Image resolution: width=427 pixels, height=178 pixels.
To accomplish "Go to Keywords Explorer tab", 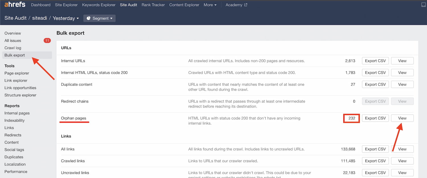I will (99, 5).
